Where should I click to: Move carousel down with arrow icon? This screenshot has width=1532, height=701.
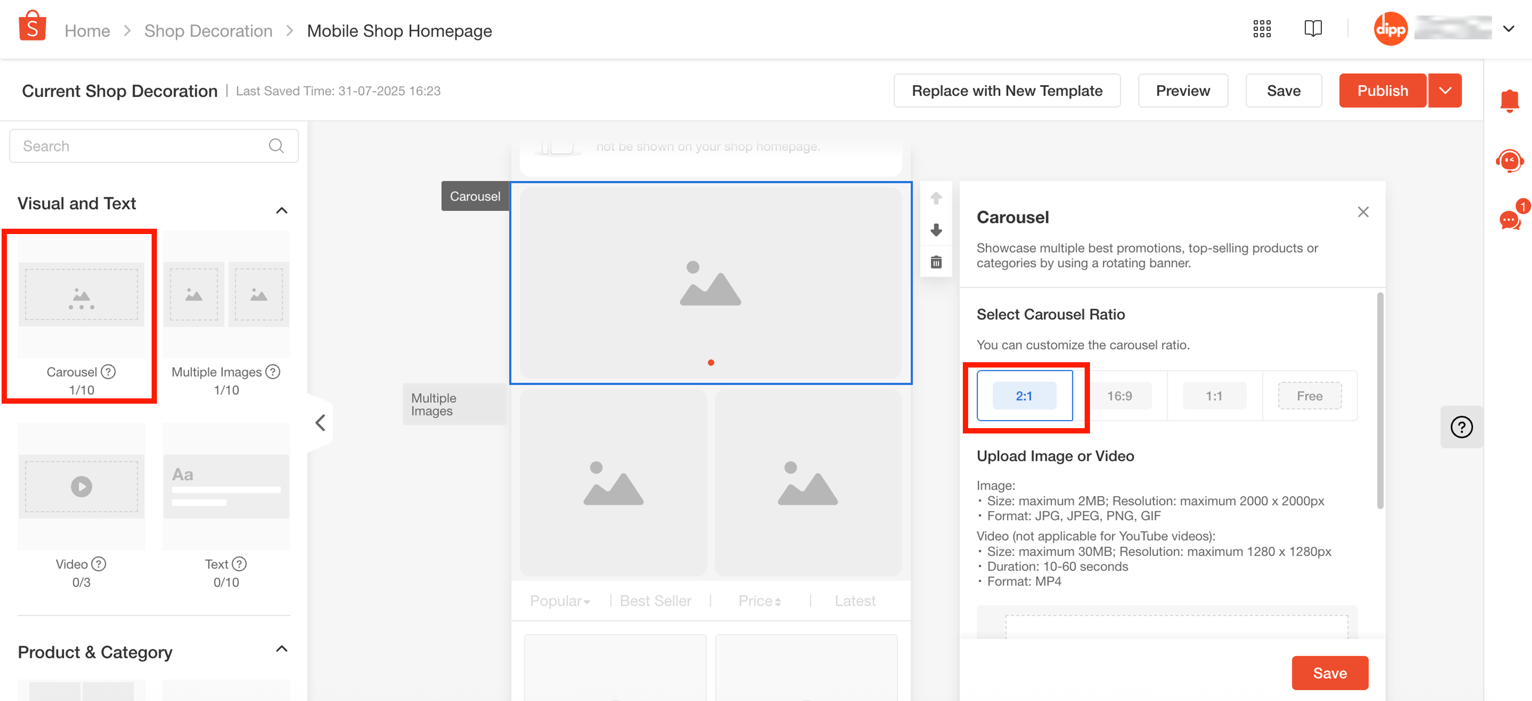[936, 230]
